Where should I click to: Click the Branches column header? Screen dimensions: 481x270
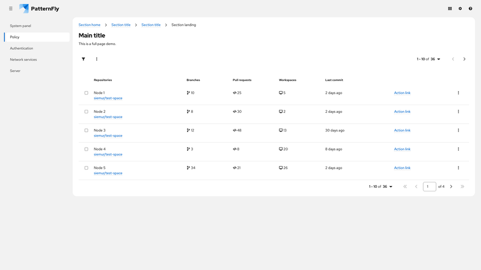pyautogui.click(x=193, y=80)
